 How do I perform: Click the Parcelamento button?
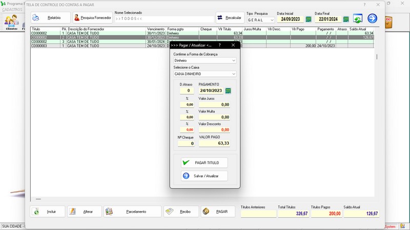(132, 212)
